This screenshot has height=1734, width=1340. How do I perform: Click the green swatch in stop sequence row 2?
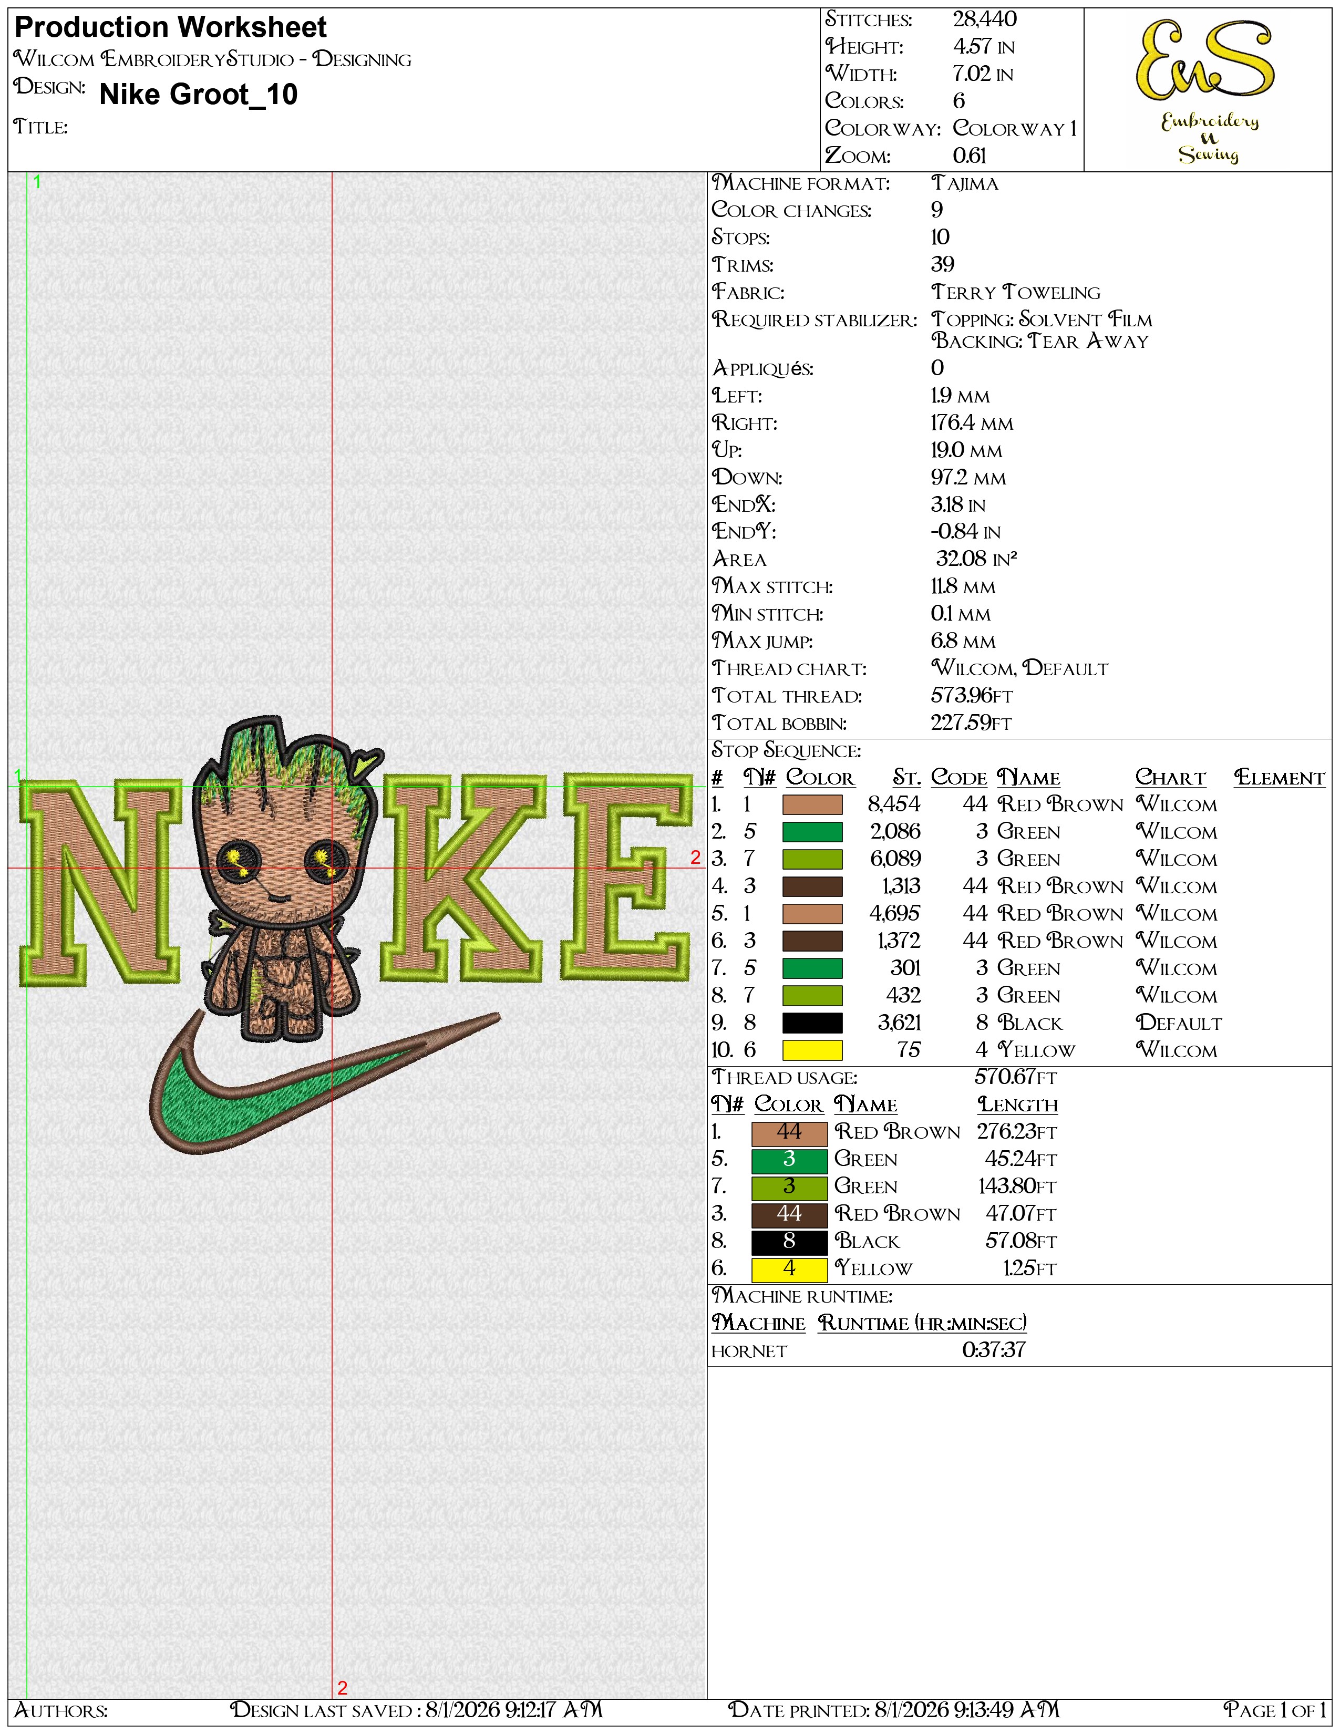812,832
